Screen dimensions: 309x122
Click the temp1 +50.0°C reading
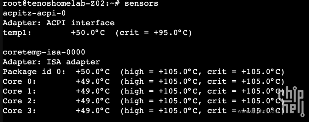click(88, 33)
